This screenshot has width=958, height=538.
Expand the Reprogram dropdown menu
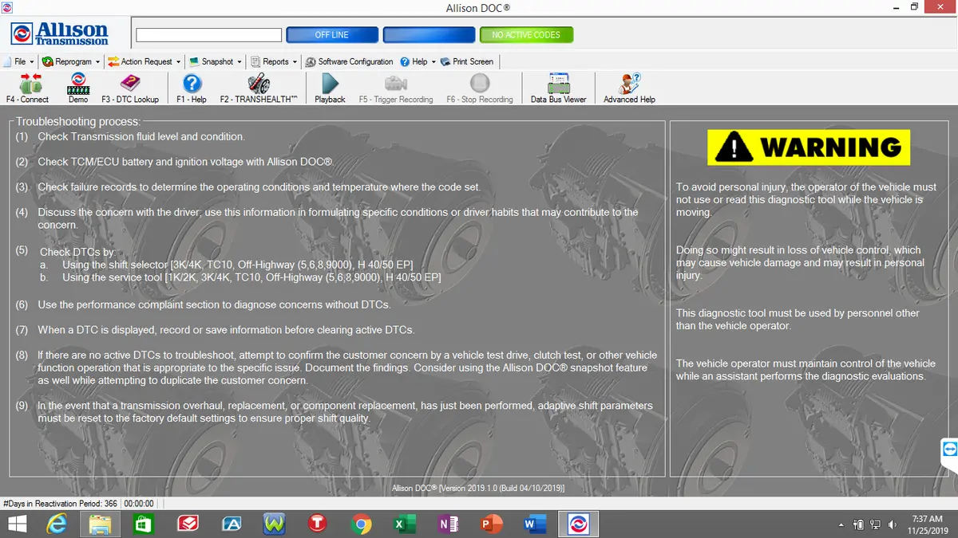(72, 61)
